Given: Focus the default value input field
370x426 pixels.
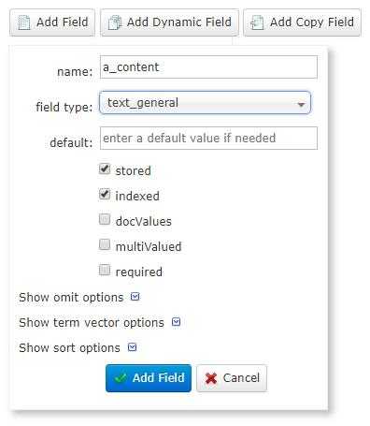Looking at the screenshot, I should (208, 138).
